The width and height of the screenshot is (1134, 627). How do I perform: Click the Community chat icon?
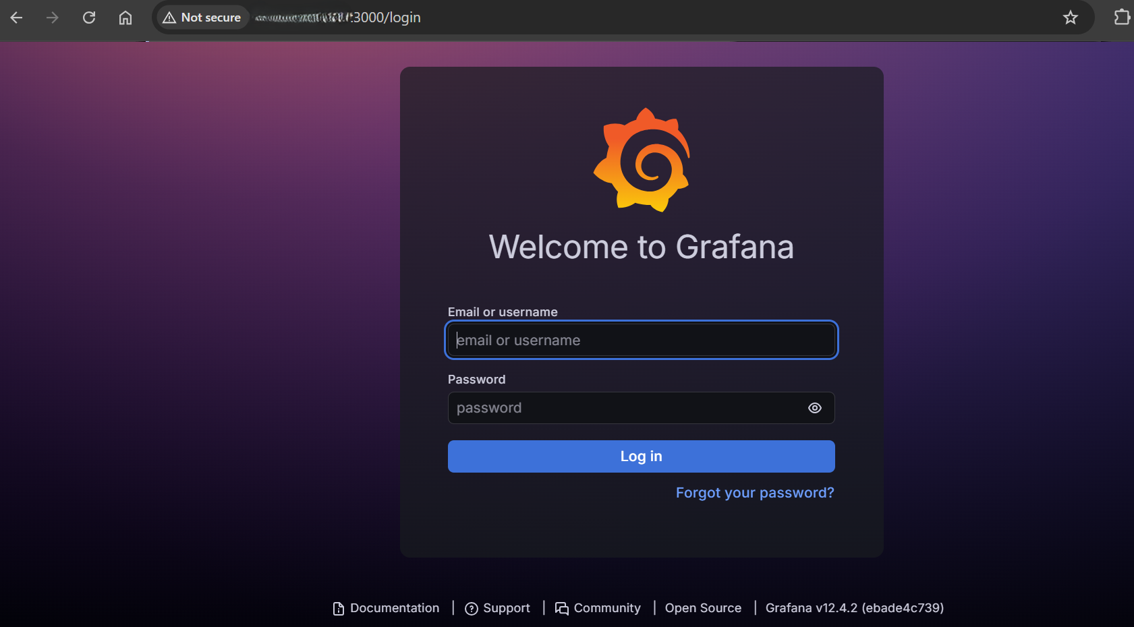pos(562,608)
